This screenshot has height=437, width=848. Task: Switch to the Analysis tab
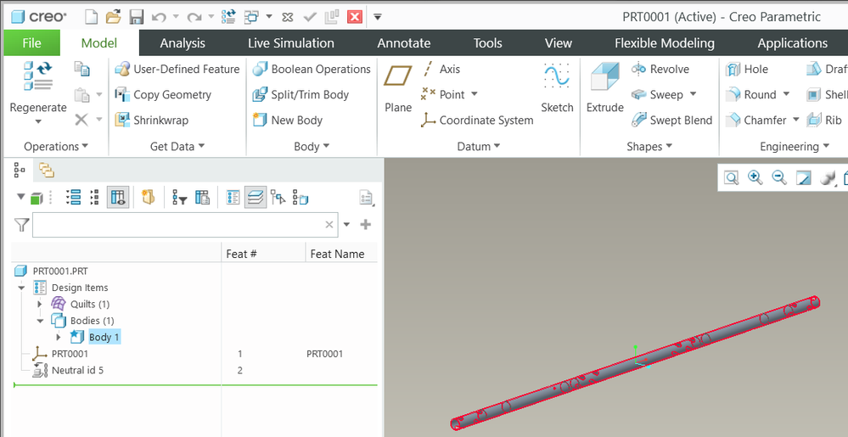[x=182, y=43]
